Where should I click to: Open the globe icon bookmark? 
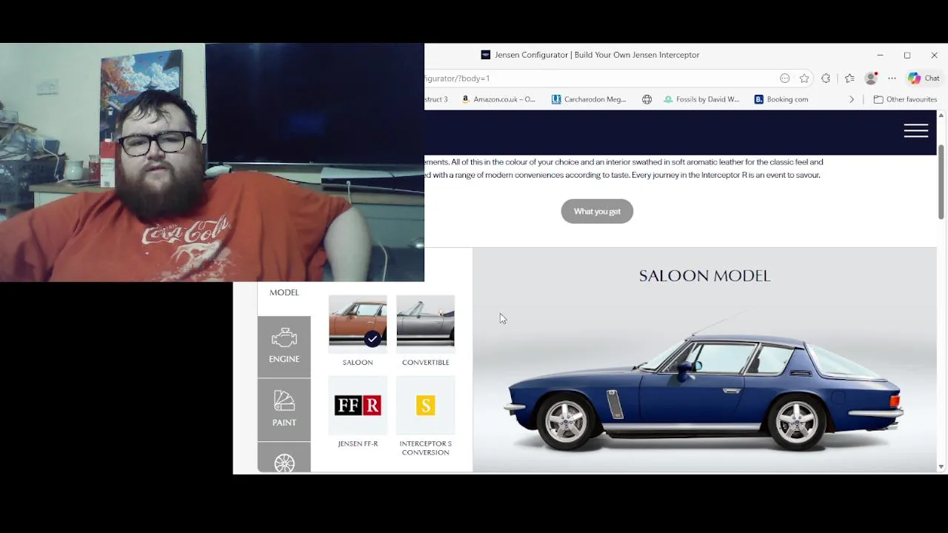tap(647, 99)
